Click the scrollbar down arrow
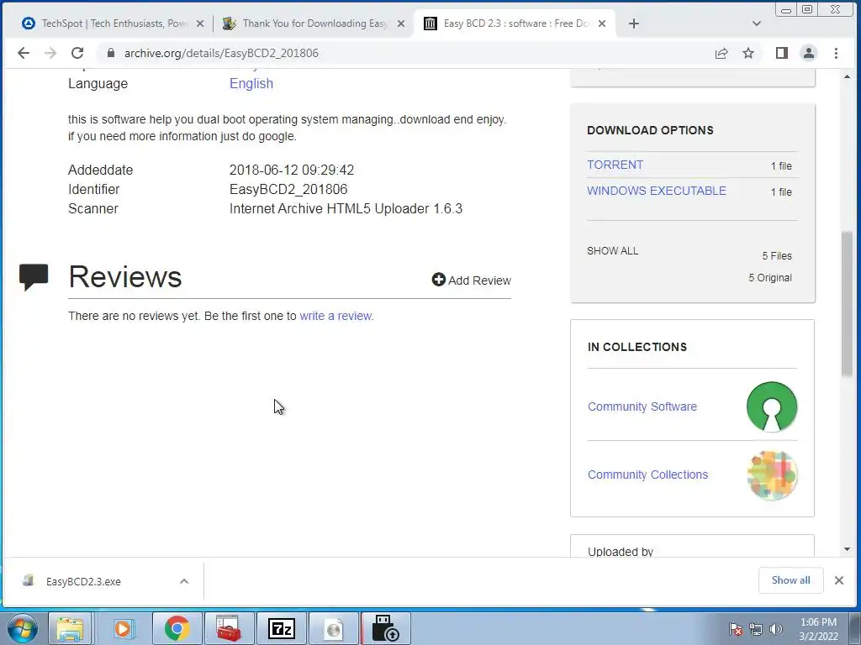861x645 pixels. point(847,549)
